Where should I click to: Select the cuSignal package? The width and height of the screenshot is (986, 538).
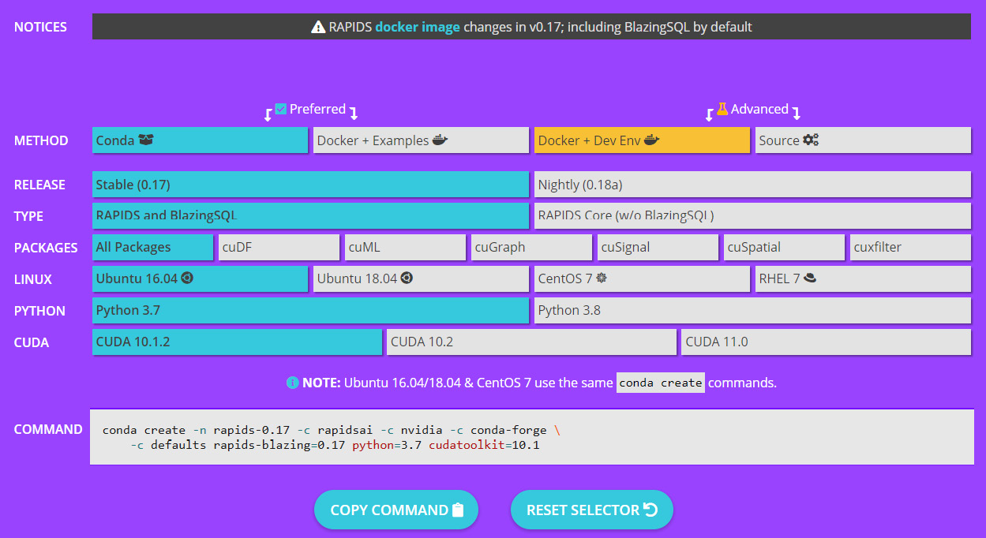point(658,248)
